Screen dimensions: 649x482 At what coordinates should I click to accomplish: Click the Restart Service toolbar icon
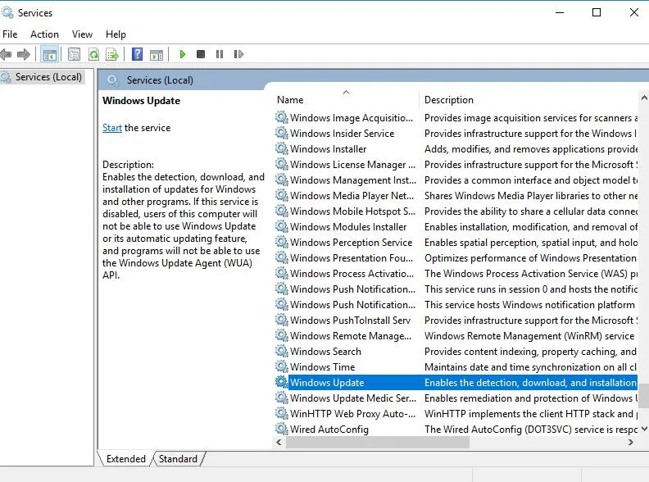coord(238,55)
